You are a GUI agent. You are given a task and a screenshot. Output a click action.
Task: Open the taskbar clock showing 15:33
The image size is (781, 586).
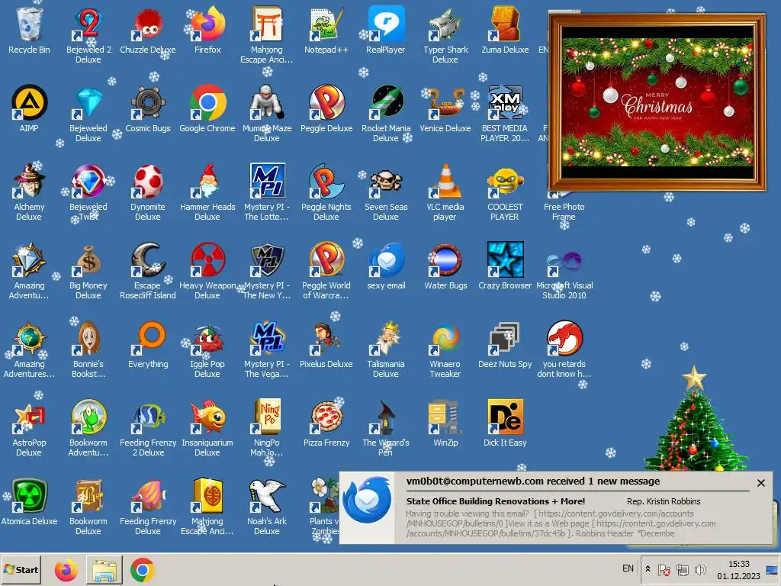738,570
